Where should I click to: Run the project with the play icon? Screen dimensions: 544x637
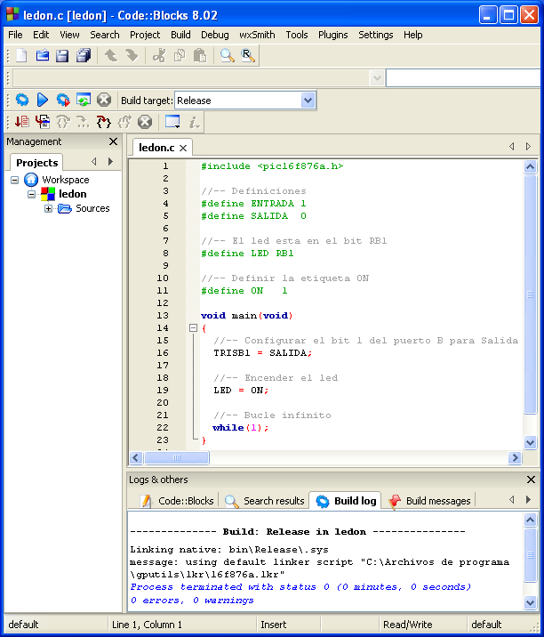pyautogui.click(x=42, y=101)
